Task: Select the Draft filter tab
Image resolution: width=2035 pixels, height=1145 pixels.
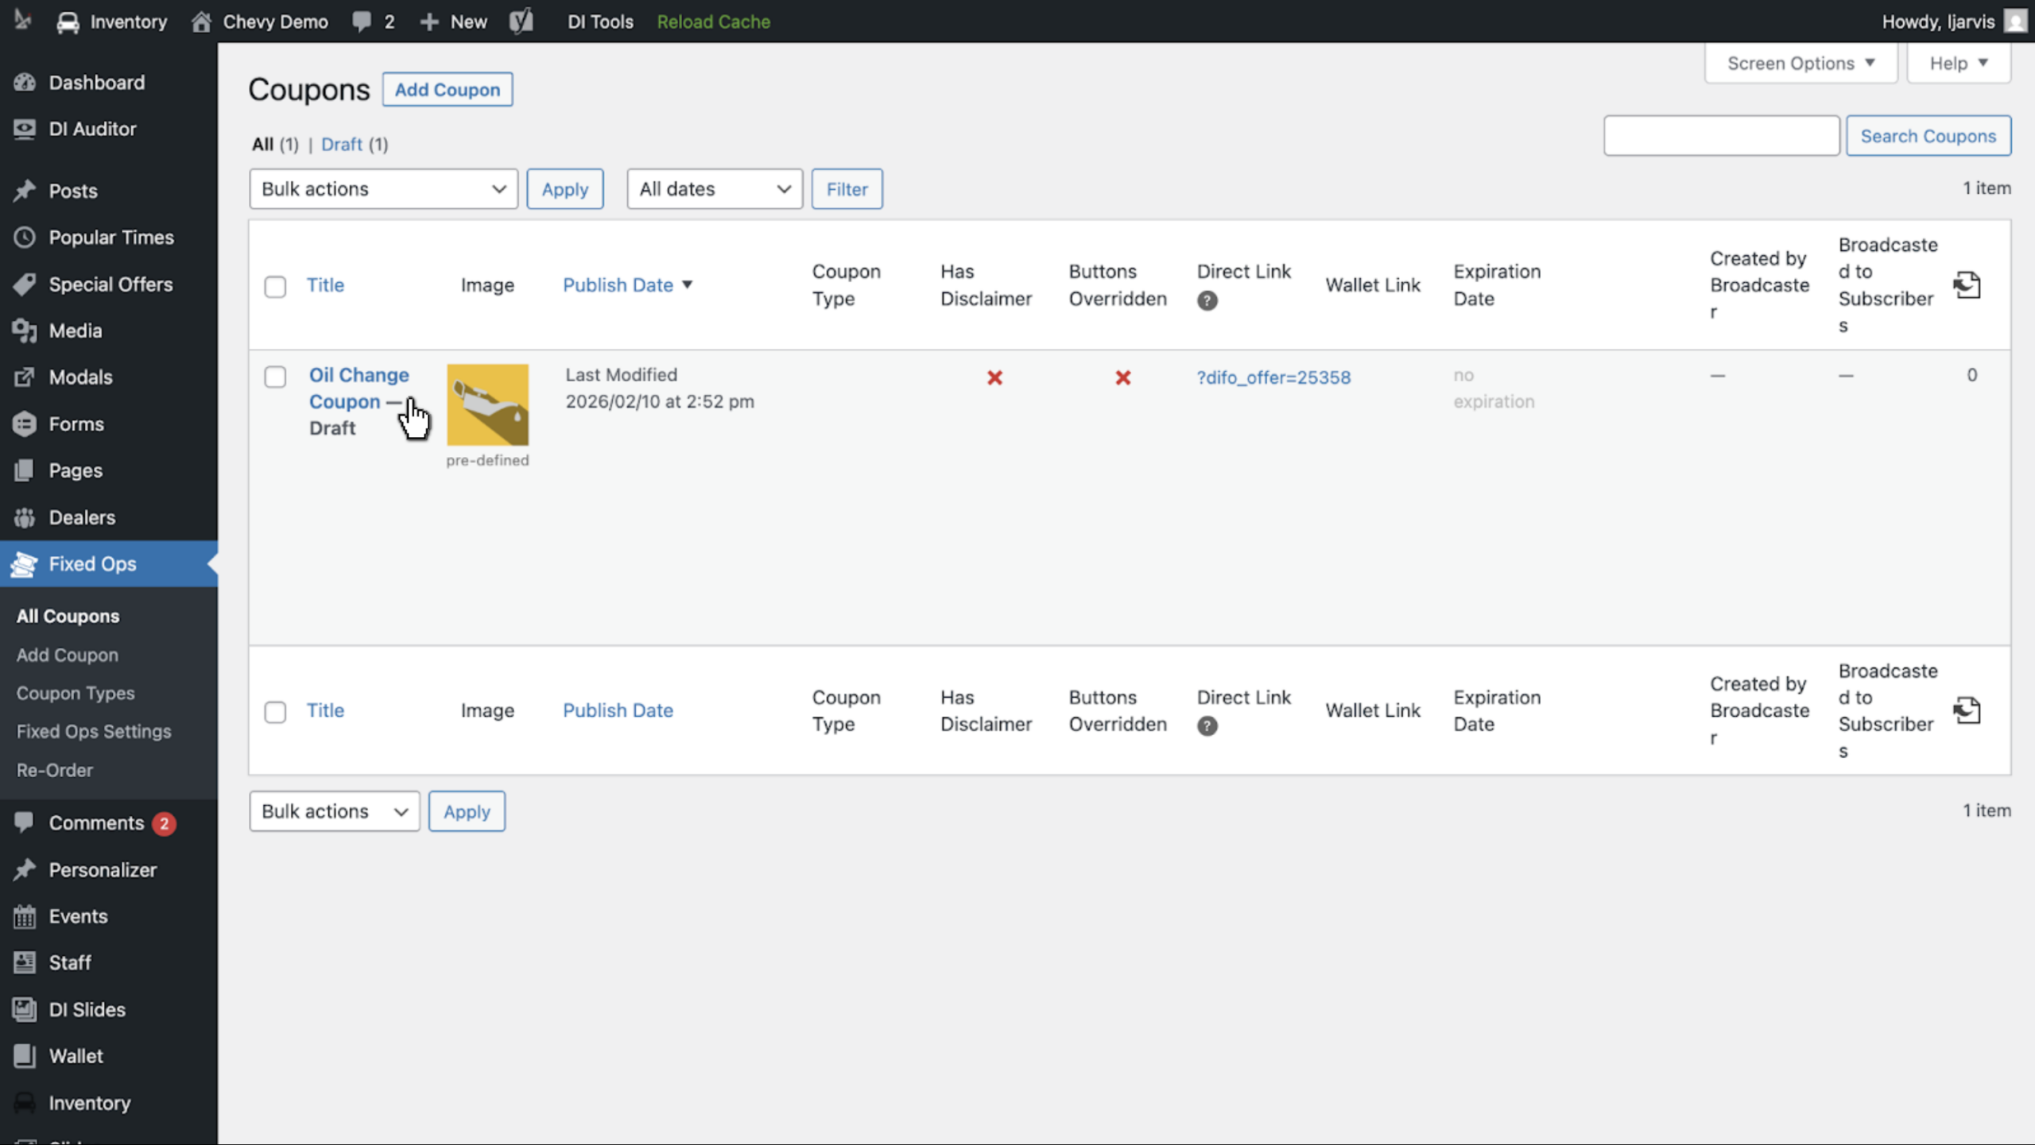Action: (x=342, y=144)
